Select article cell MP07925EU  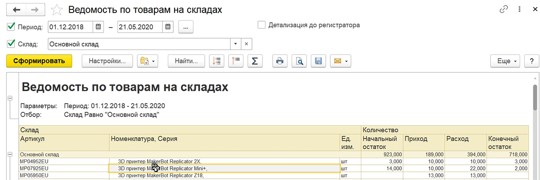tap(64, 168)
